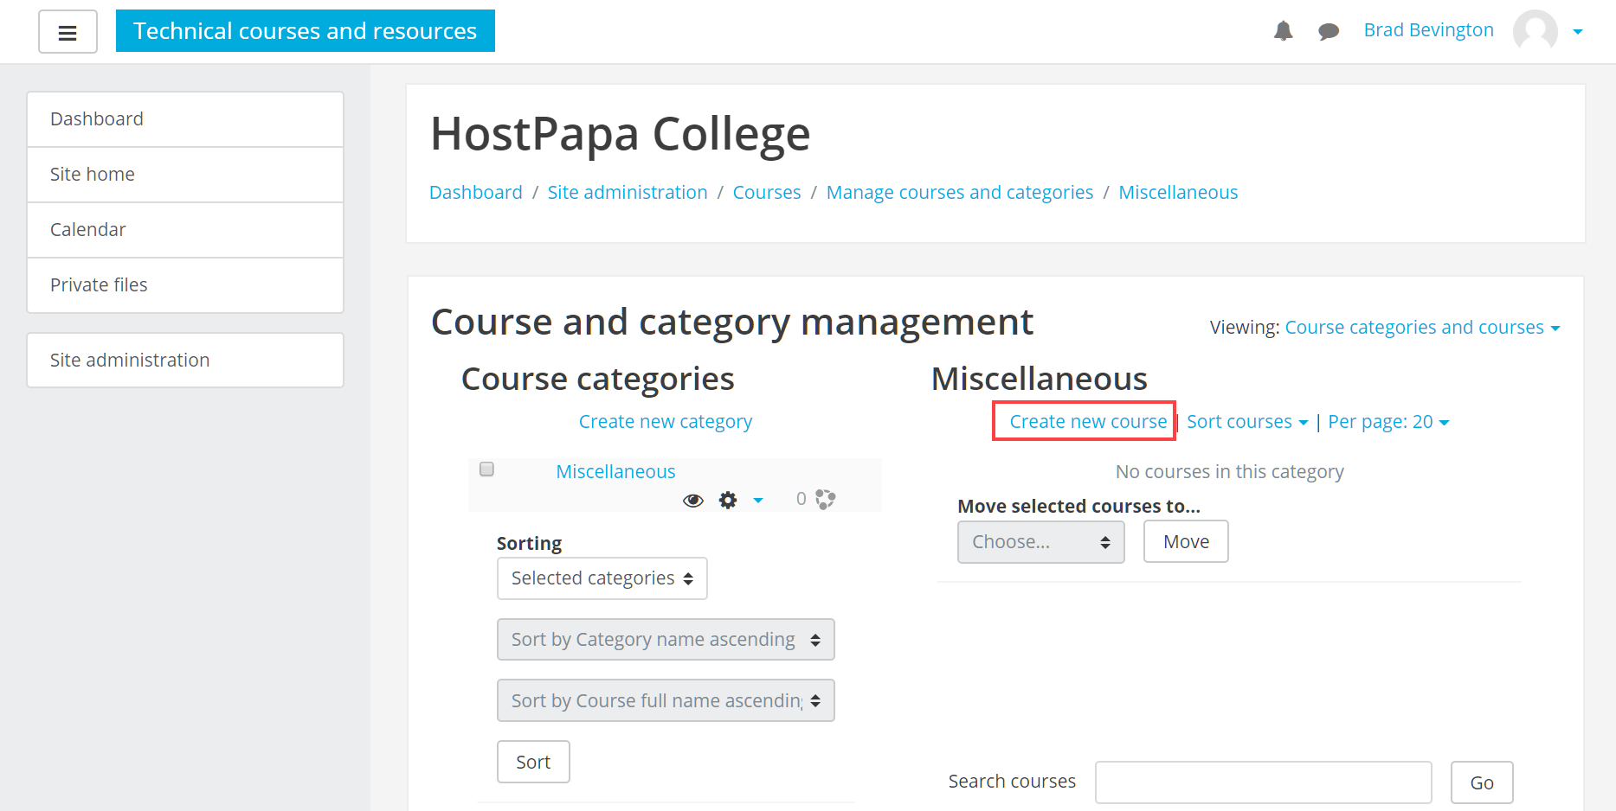Open Miscellaneous category gear actions
This screenshot has height=811, width=1616.
click(x=728, y=500)
